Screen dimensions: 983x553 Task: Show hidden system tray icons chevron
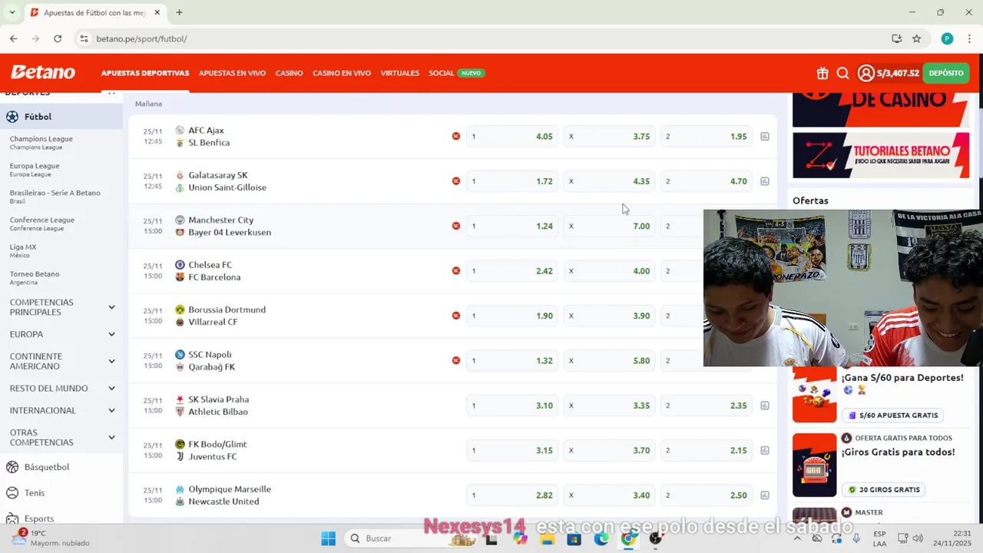coord(796,538)
